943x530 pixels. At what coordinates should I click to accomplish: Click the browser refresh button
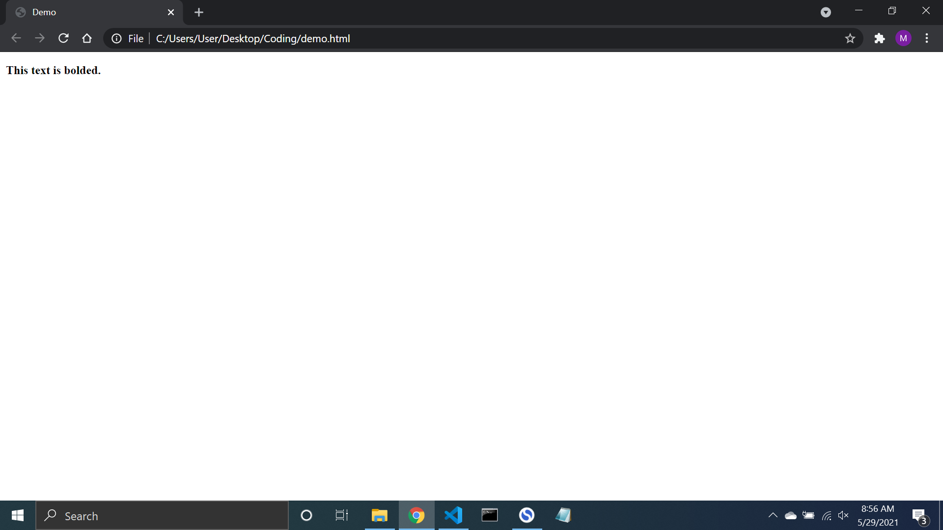coord(63,38)
